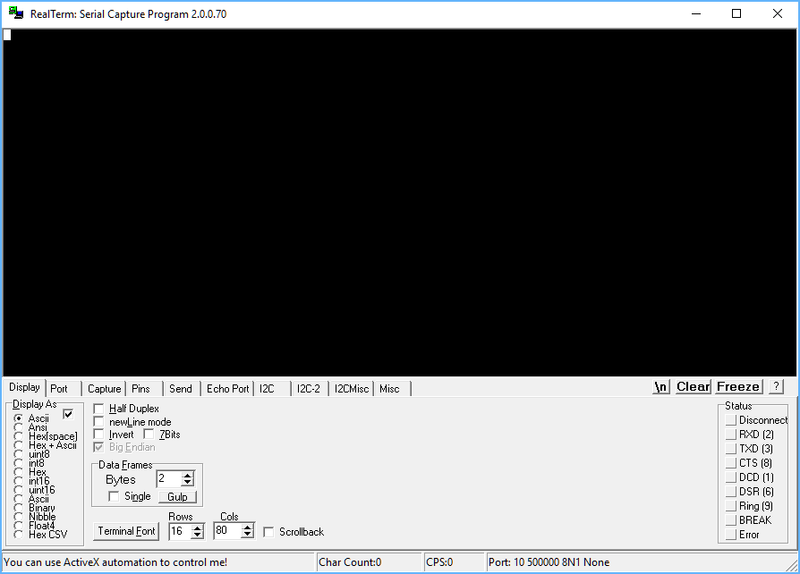
Task: Enable newLine mode
Action: tap(98, 422)
